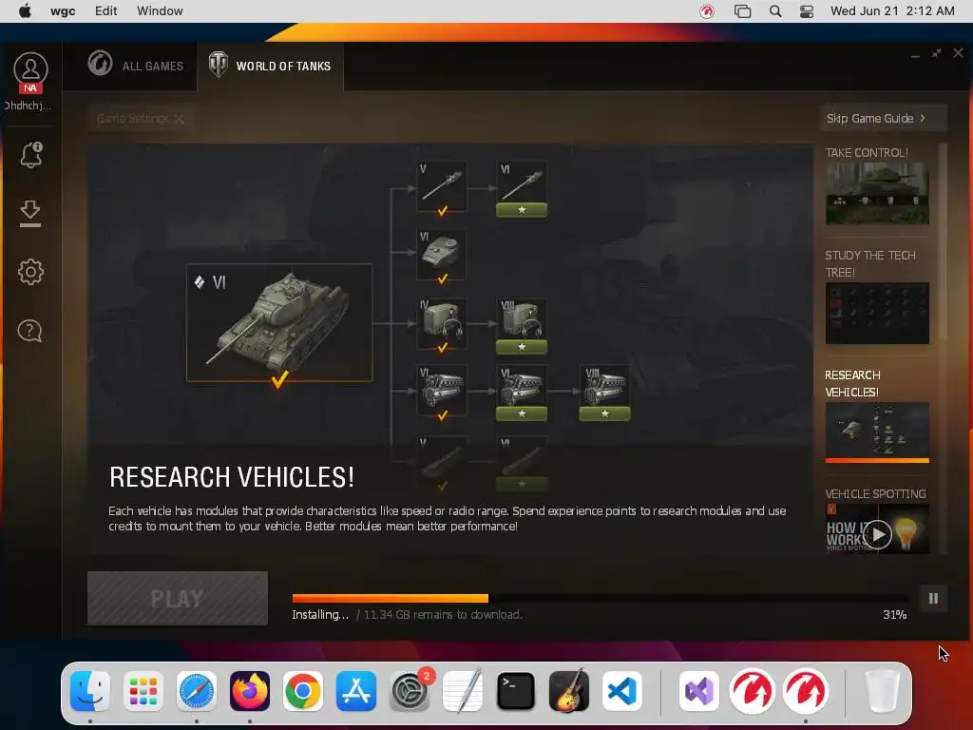Image resolution: width=973 pixels, height=730 pixels.
Task: Open the notifications bell icon
Action: (x=30, y=155)
